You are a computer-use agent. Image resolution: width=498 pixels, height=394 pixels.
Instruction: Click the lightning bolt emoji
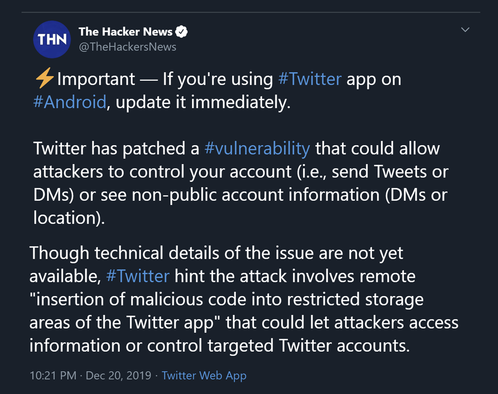[x=44, y=78]
